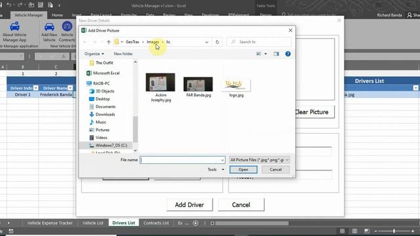Click lic in the address path
The width and height of the screenshot is (420, 236).
click(168, 42)
